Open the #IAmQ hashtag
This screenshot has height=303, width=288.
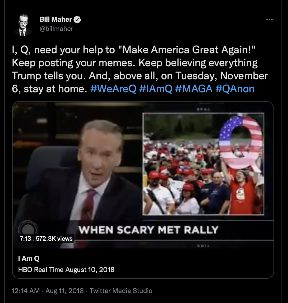(x=155, y=89)
